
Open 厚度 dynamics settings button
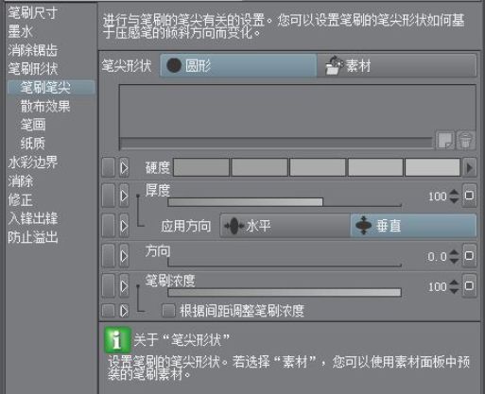[469, 196]
